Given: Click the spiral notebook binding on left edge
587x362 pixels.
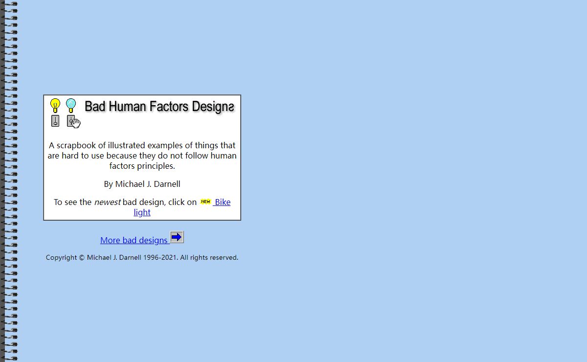Looking at the screenshot, I should pyautogui.click(x=9, y=181).
